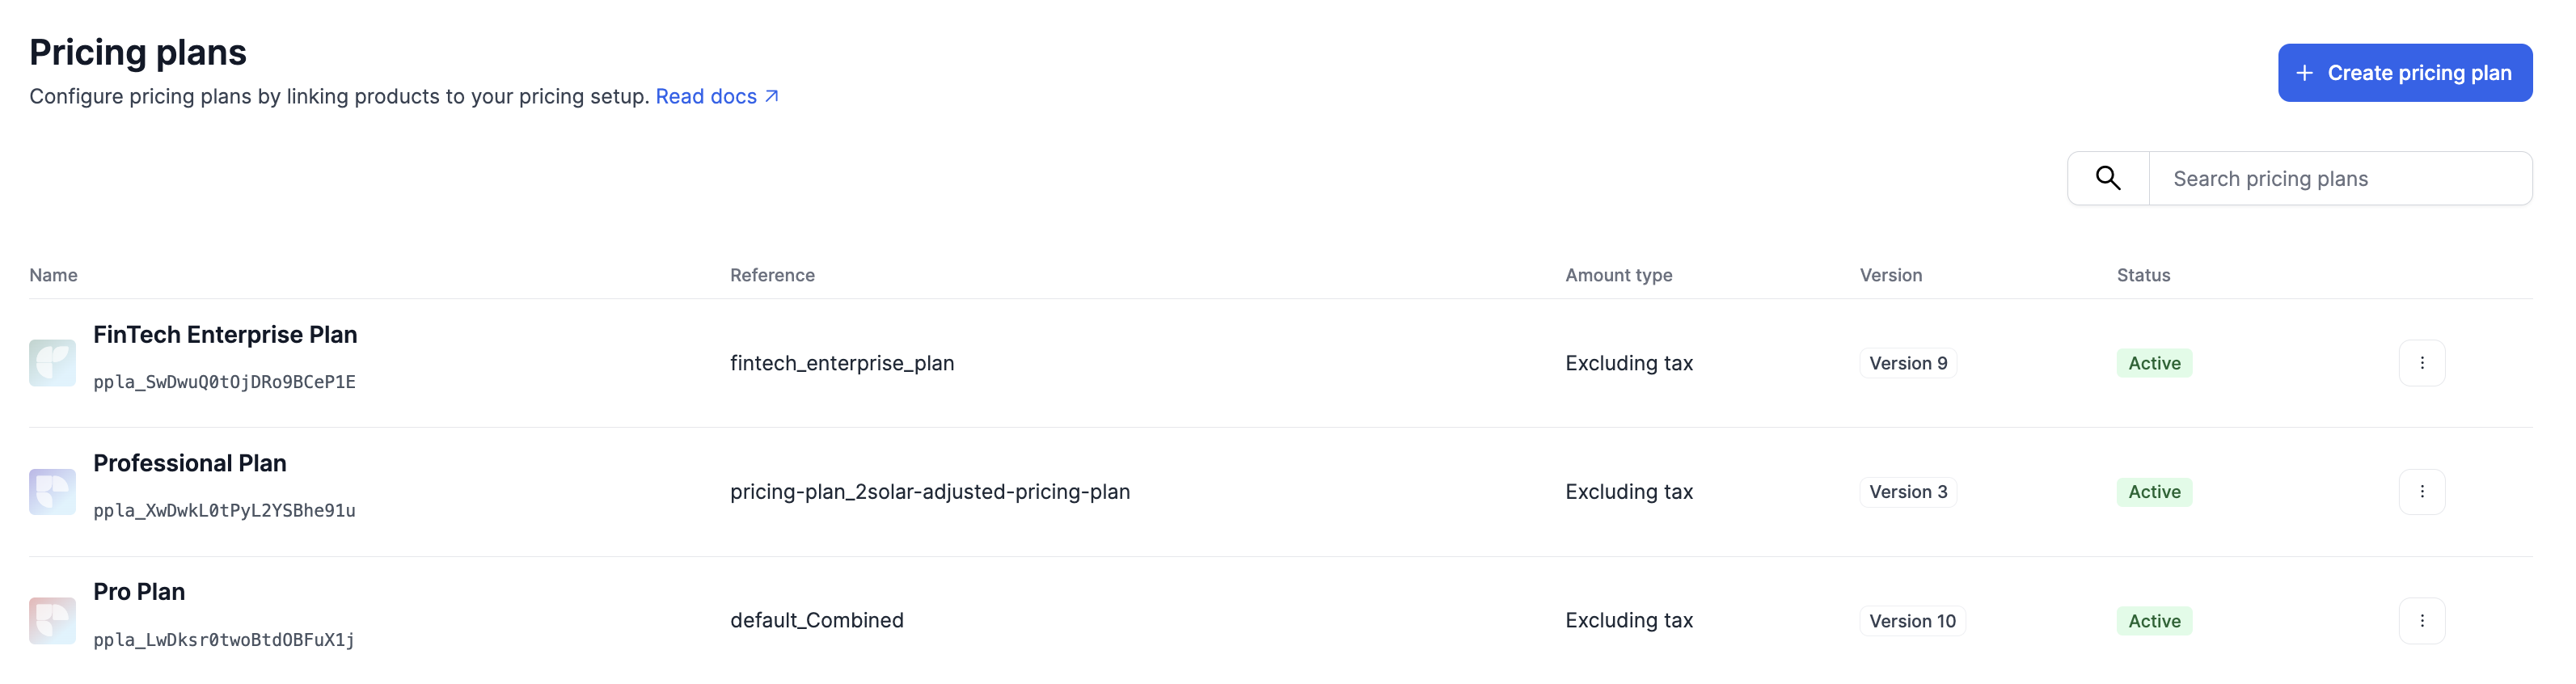Click the Version 9 badge
Viewport: 2576px width, 684px height.
[1907, 363]
